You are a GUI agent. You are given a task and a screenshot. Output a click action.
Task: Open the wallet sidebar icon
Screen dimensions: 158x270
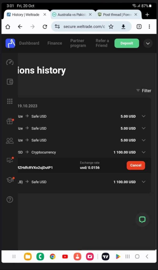10,82
